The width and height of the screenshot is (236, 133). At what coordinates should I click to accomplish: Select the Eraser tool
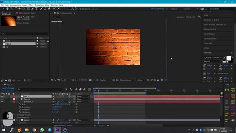49,9
